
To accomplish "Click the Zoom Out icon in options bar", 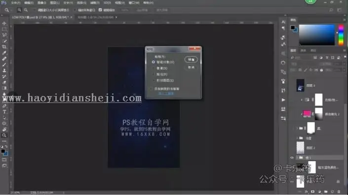I will click(26, 10).
